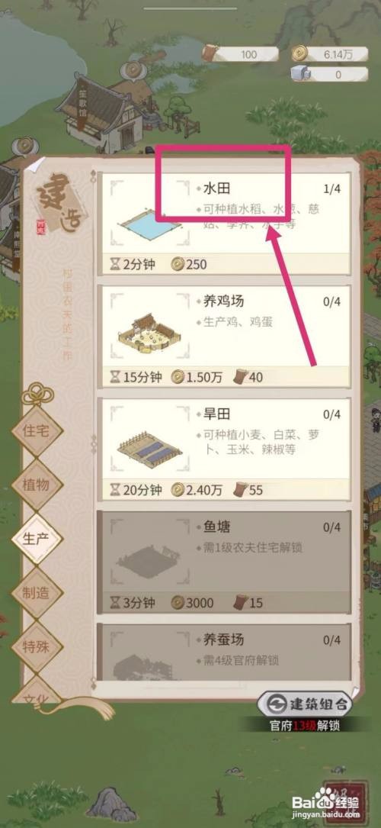The width and height of the screenshot is (381, 828).
Task: Click the hourglass icon beside 15分钟
Action: click(115, 377)
